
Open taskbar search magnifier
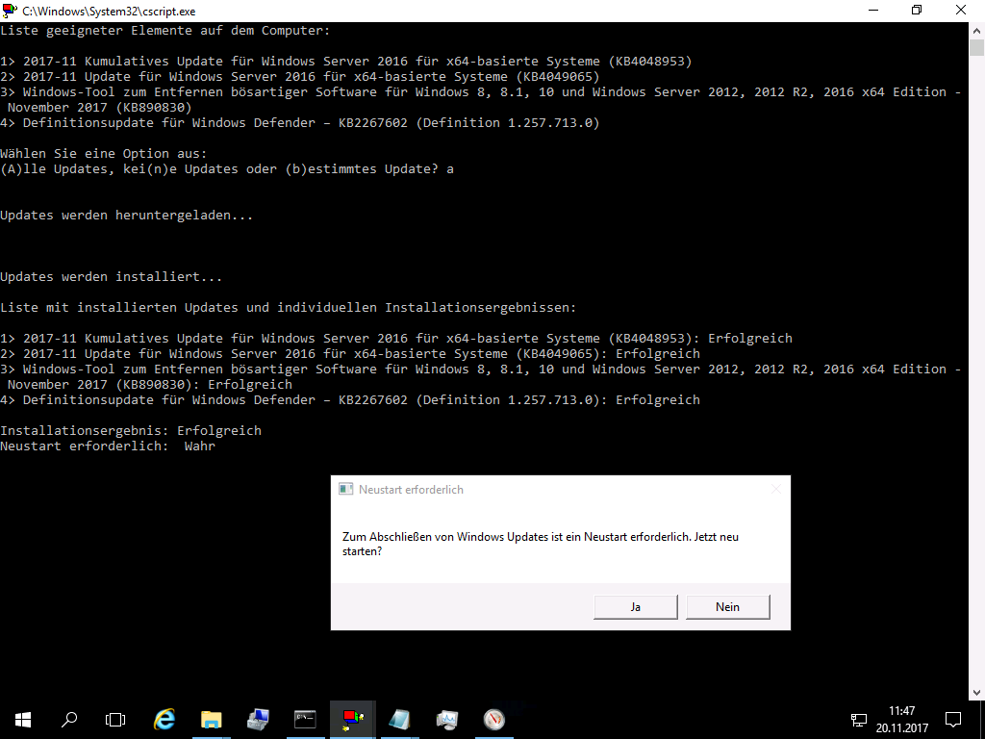69,719
